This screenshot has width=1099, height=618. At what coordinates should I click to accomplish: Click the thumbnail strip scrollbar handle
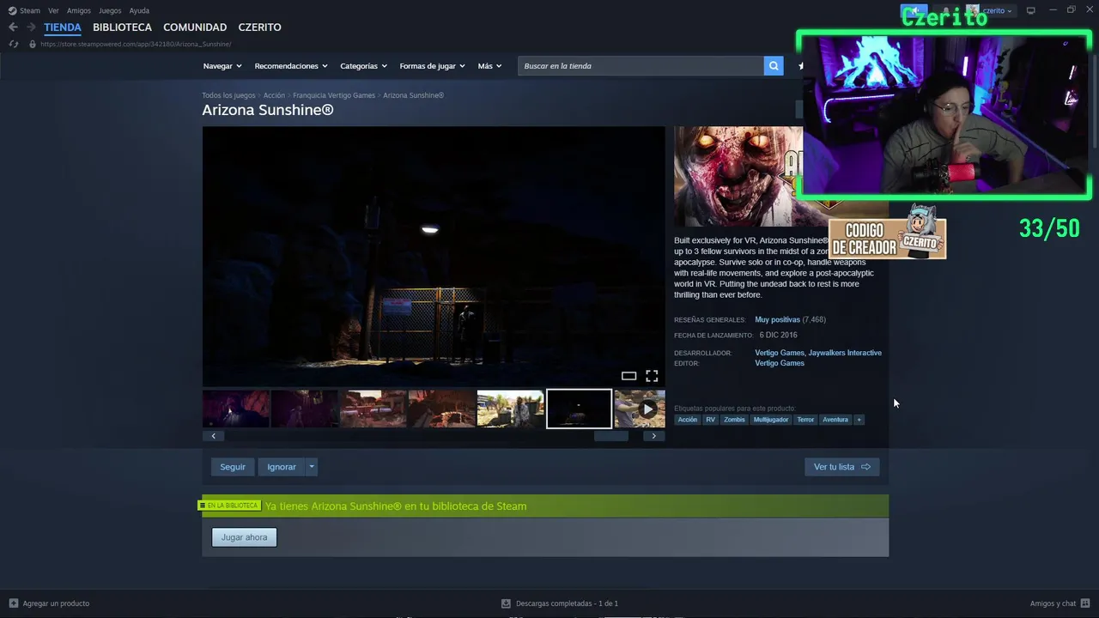click(x=611, y=436)
